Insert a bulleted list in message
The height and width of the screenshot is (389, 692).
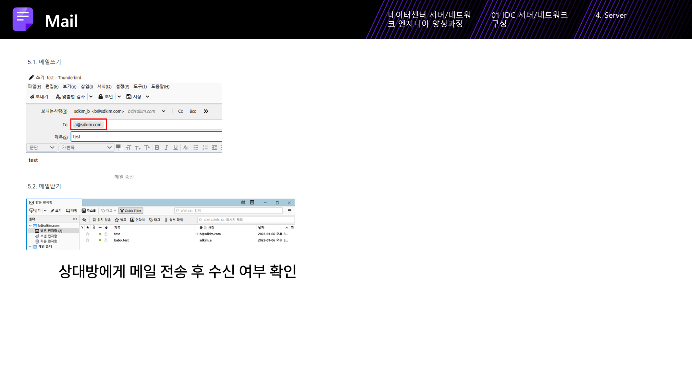[x=196, y=147]
